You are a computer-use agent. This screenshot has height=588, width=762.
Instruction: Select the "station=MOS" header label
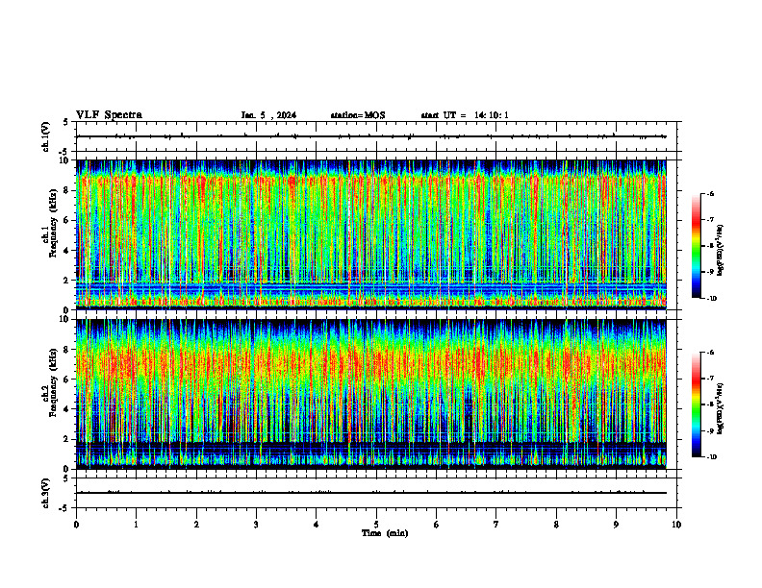358,115
